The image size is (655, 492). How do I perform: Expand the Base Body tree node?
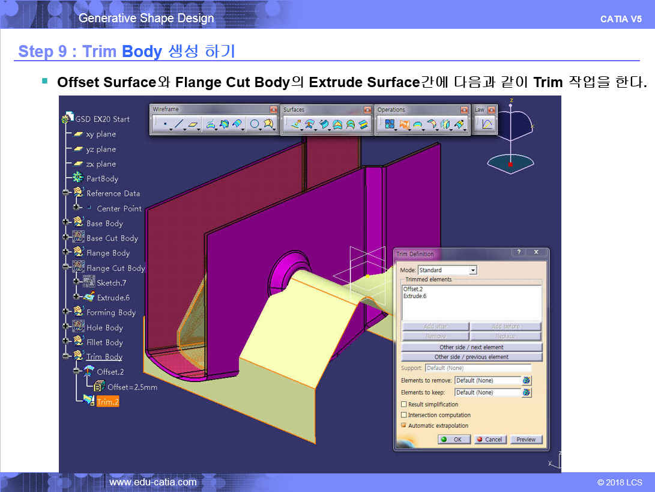click(x=66, y=223)
